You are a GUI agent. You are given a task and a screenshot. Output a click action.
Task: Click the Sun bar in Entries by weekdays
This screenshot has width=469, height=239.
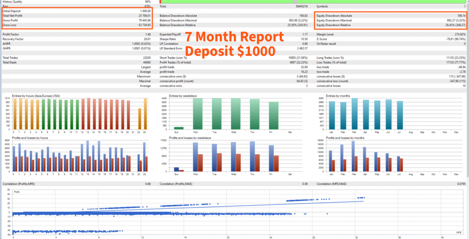point(179,128)
